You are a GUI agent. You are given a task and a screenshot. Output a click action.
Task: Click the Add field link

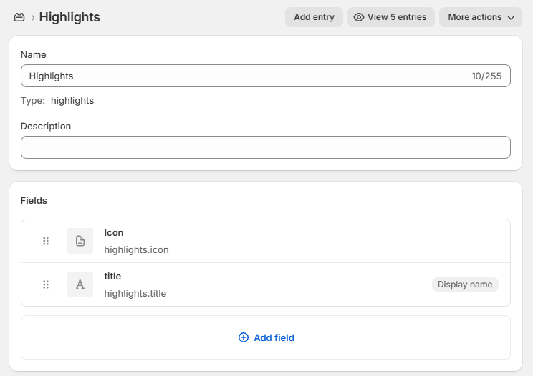pos(274,337)
